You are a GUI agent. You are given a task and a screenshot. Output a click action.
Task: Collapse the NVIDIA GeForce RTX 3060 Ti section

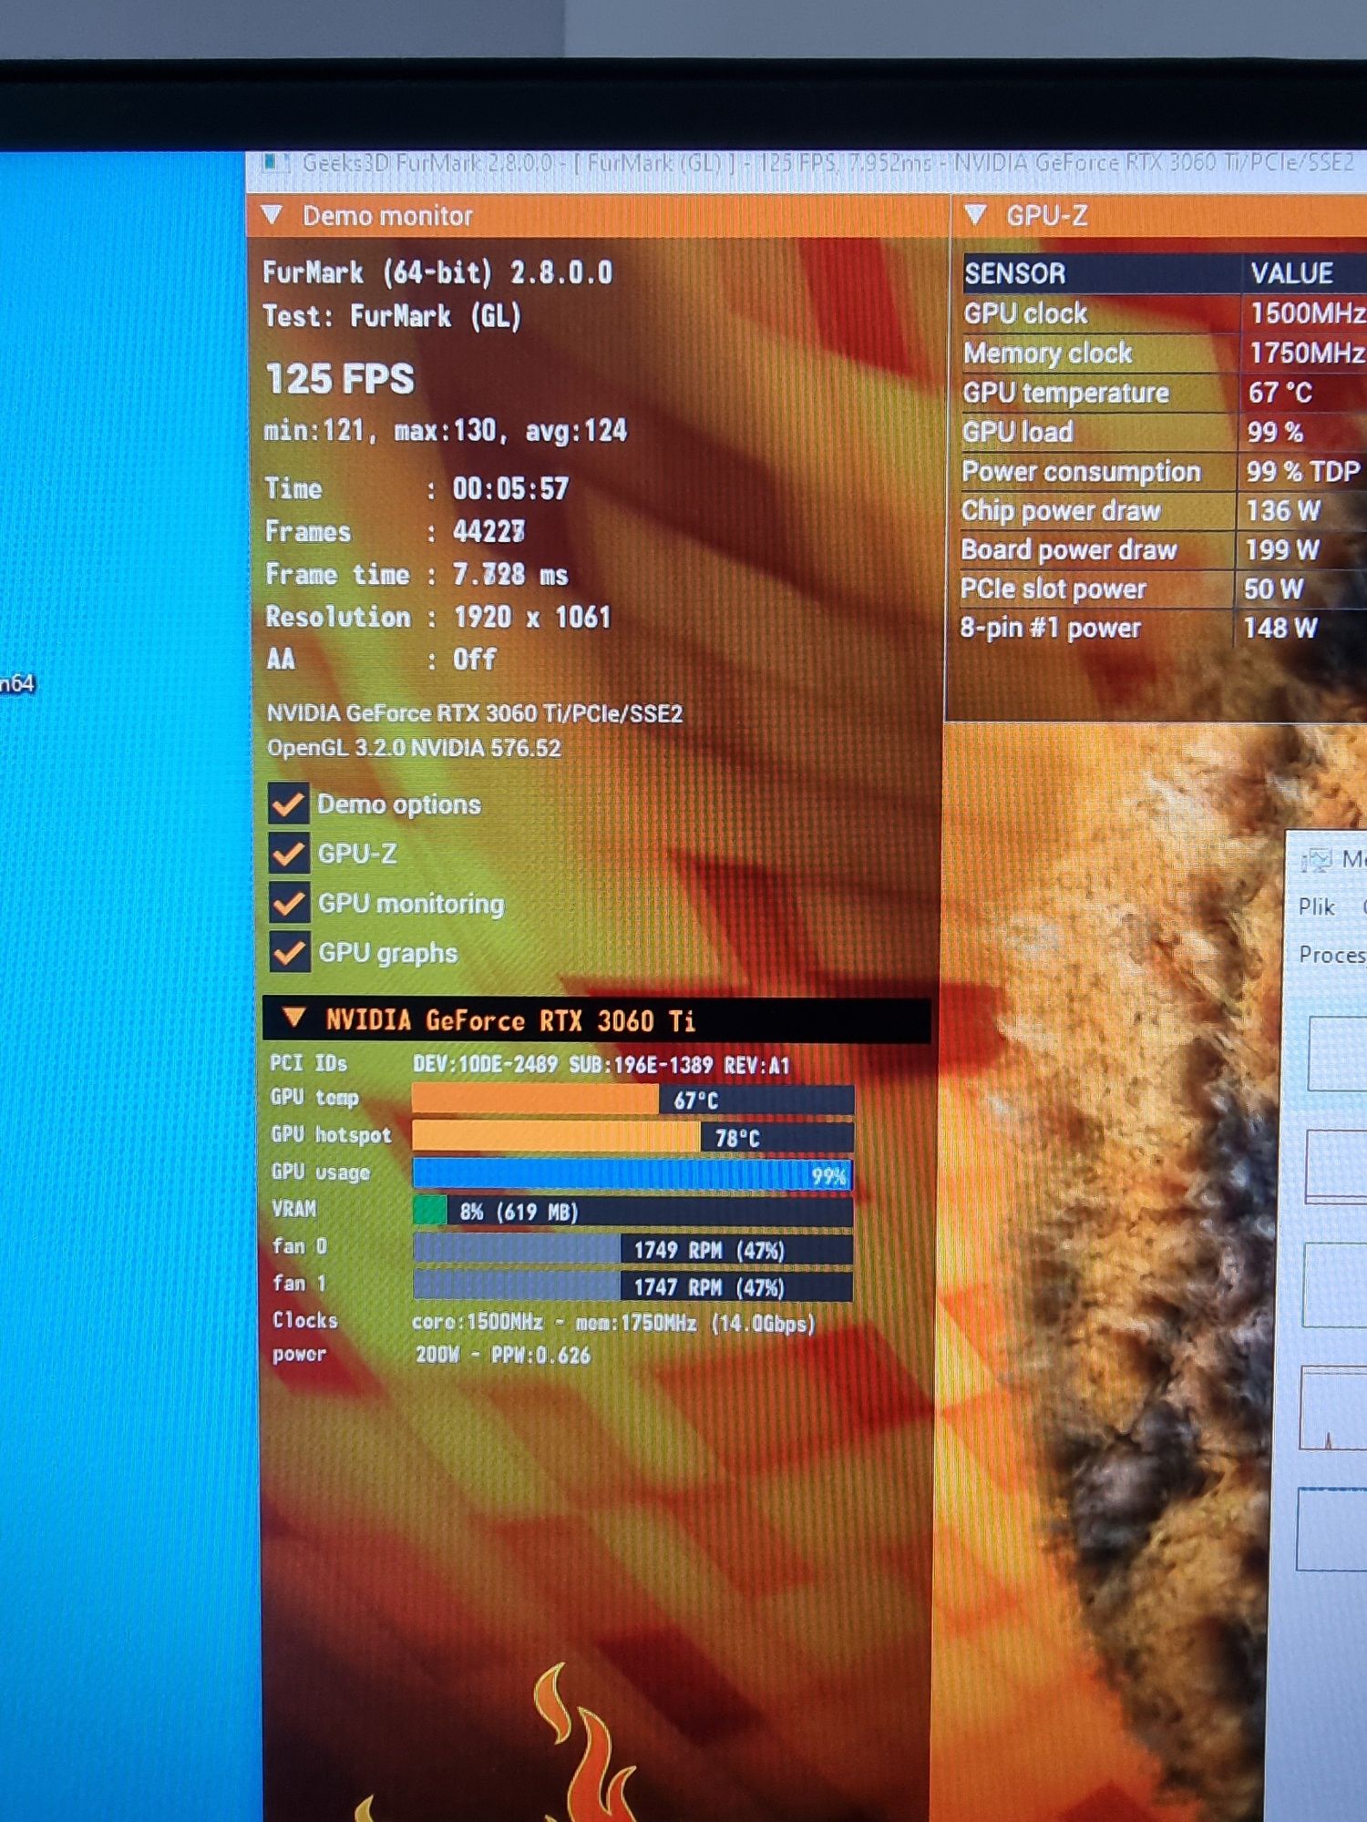click(x=293, y=1018)
